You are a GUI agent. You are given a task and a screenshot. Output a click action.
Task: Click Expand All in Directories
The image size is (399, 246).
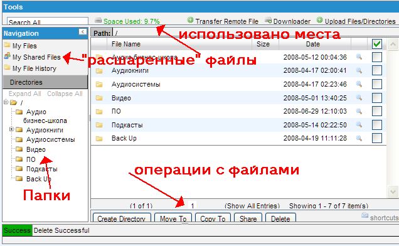[x=24, y=94]
